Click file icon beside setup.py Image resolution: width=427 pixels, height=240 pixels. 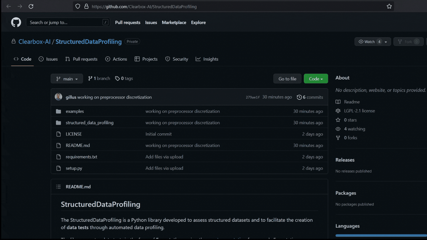click(x=58, y=168)
